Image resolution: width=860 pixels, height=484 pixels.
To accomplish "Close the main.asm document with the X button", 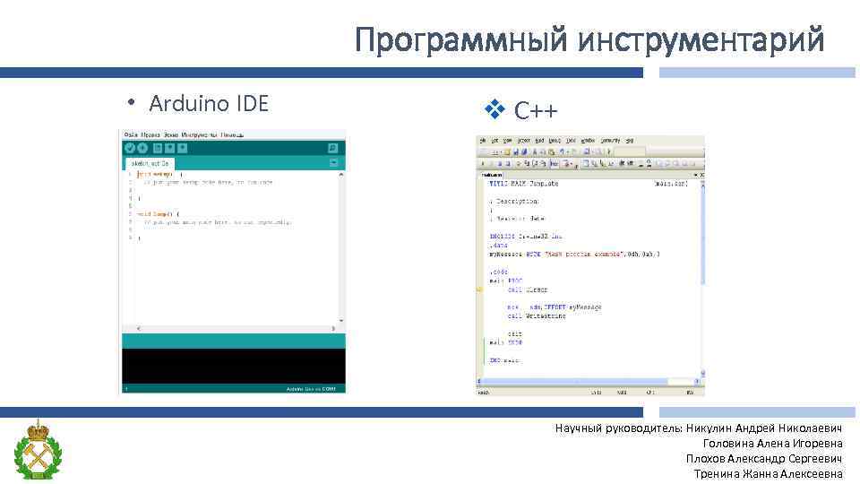I will coord(702,175).
